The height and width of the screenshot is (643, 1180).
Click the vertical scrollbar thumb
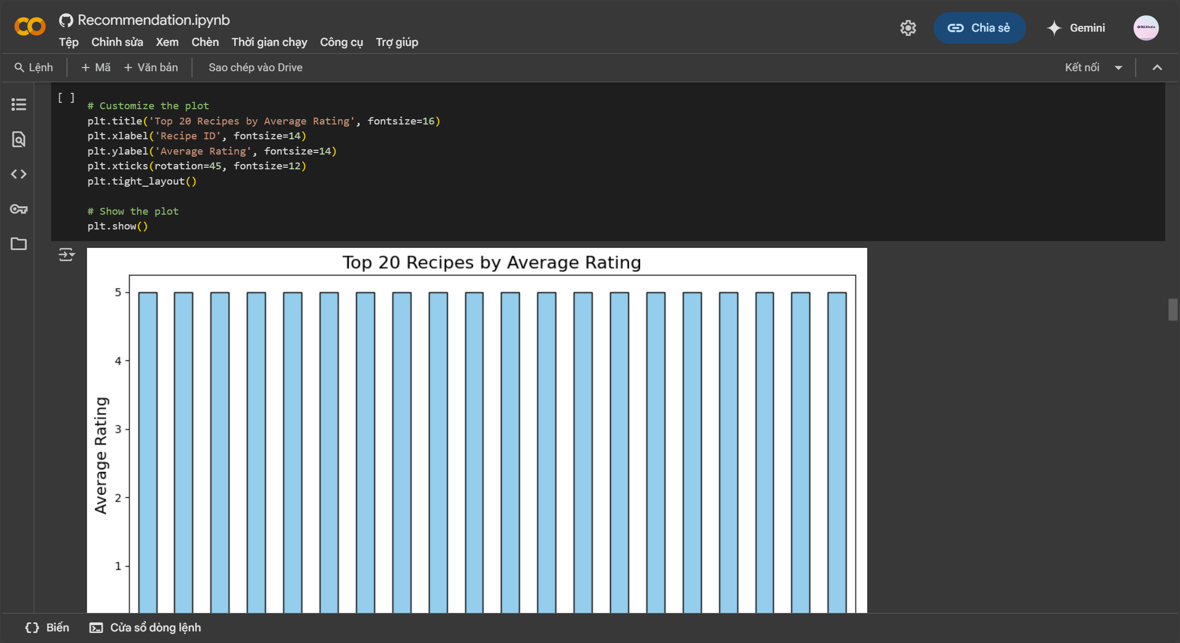pyautogui.click(x=1173, y=310)
